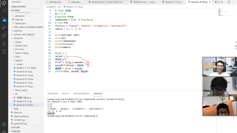Click the students breadcrumb link
The width and height of the screenshot is (237, 133).
(51, 7)
